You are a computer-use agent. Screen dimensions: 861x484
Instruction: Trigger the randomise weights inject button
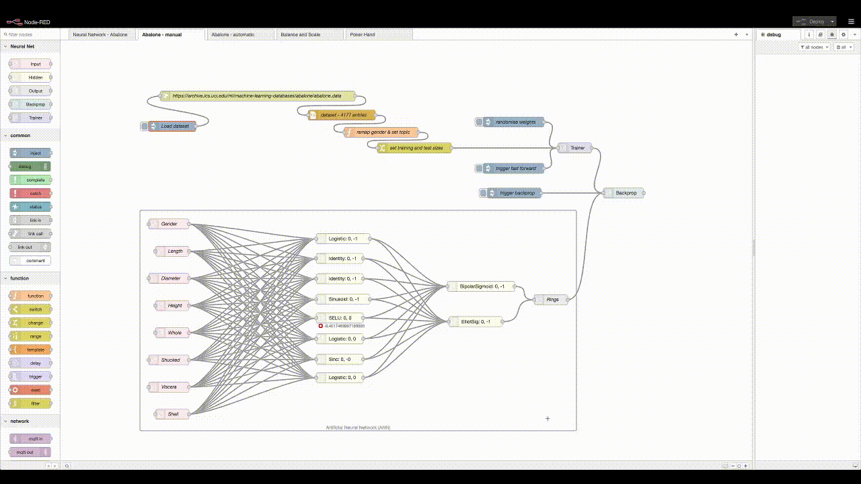click(x=479, y=122)
